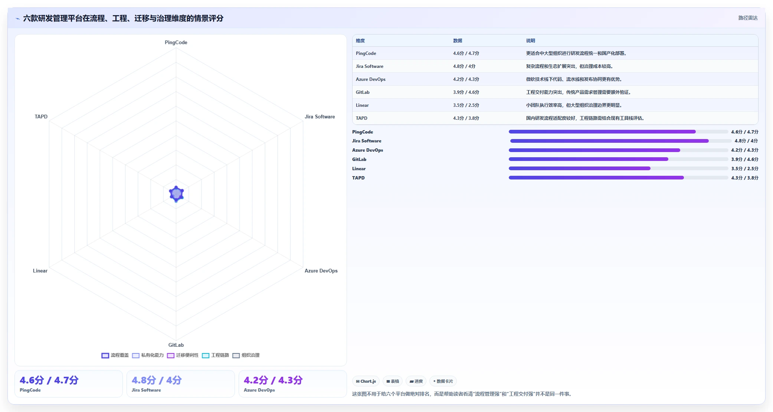Click the 3.9分 / 4.6分 value beside GitLab bar
The height and width of the screenshot is (412, 773).
(745, 159)
